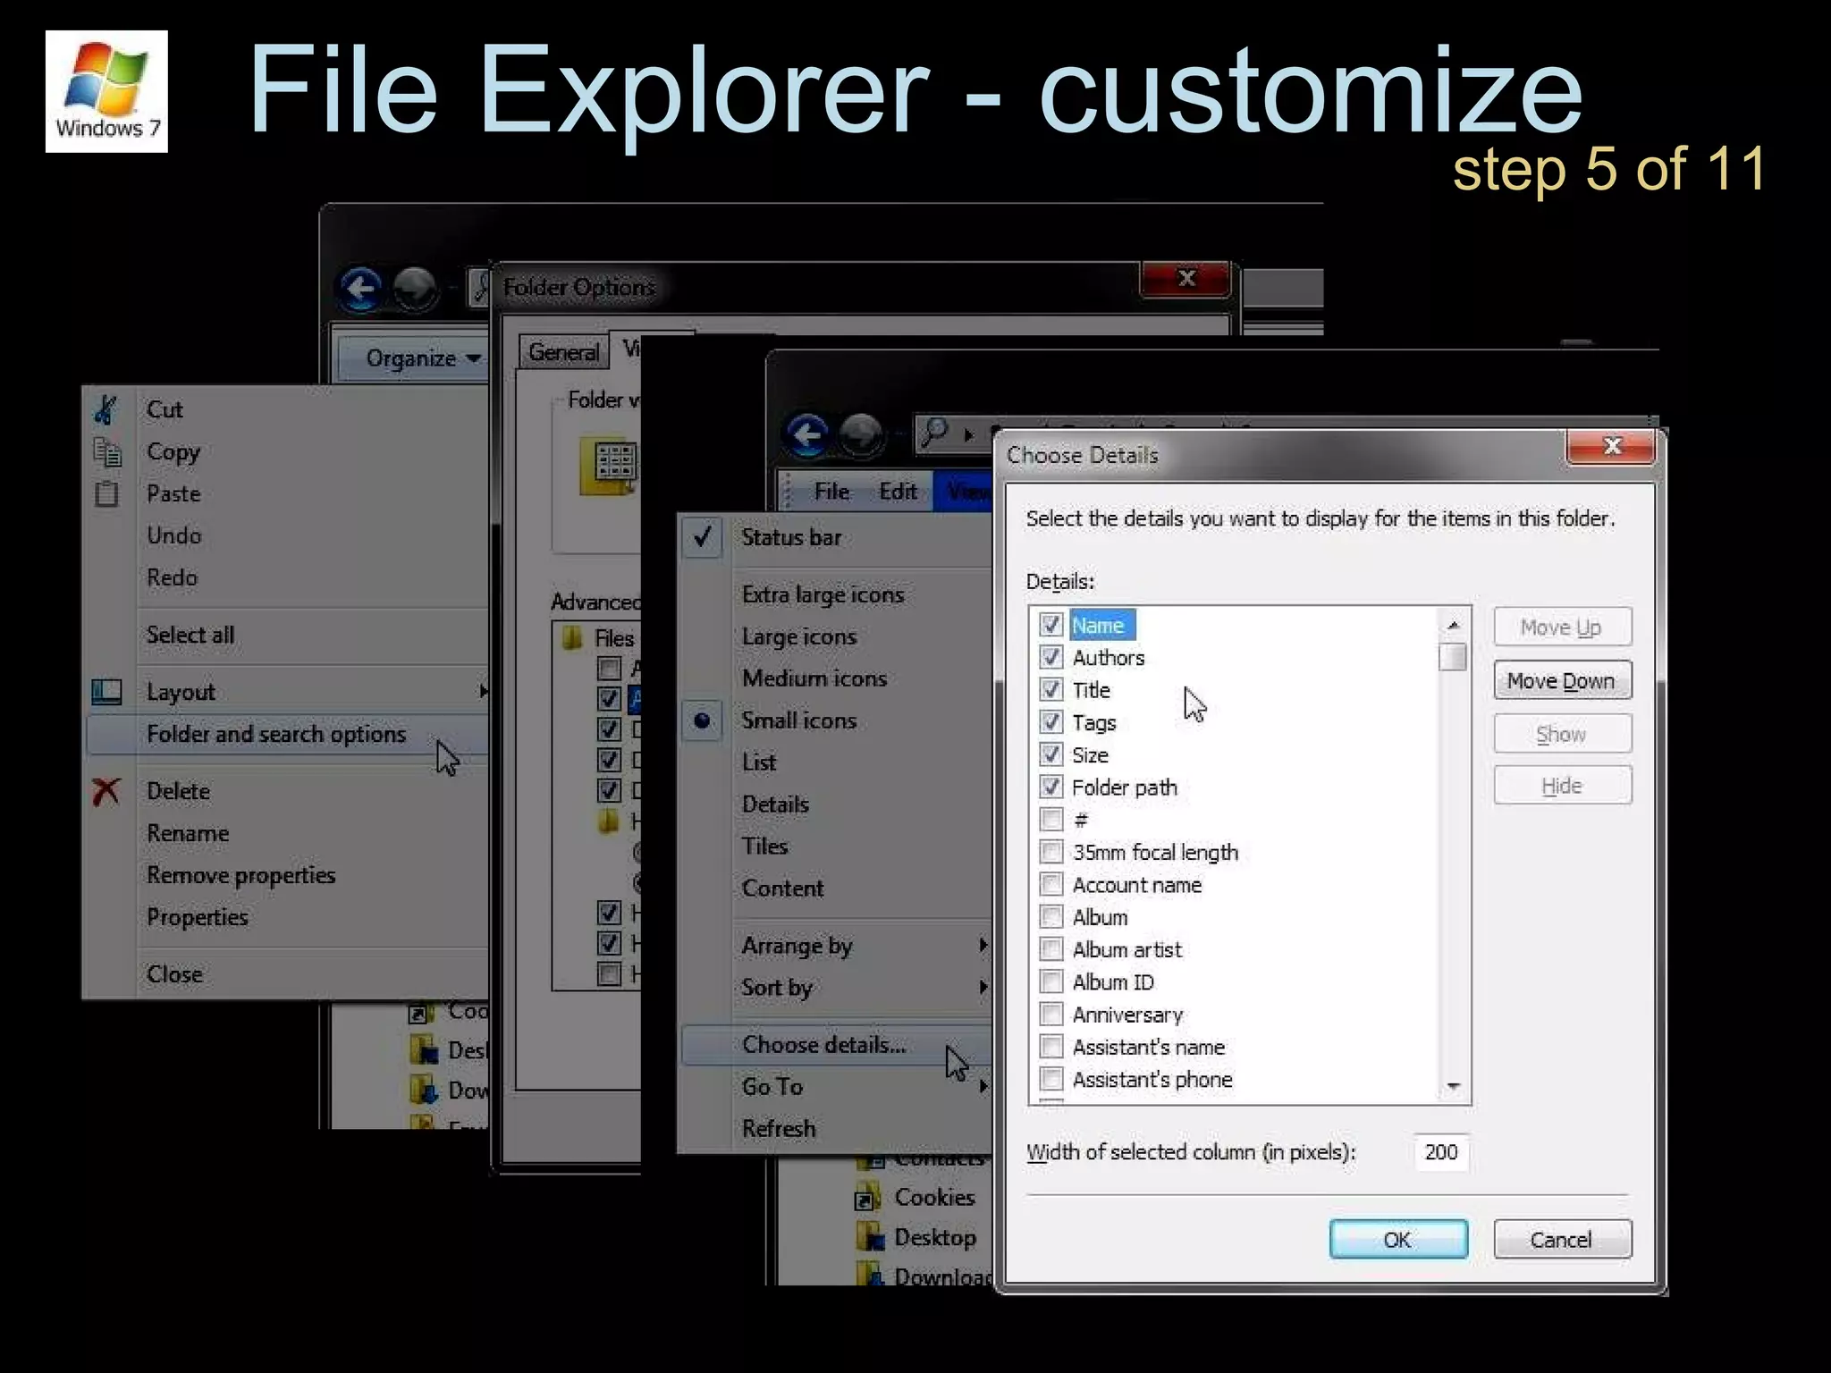Viewport: 1831px width, 1373px height.
Task: Check the Album checkbox
Action: (x=1051, y=917)
